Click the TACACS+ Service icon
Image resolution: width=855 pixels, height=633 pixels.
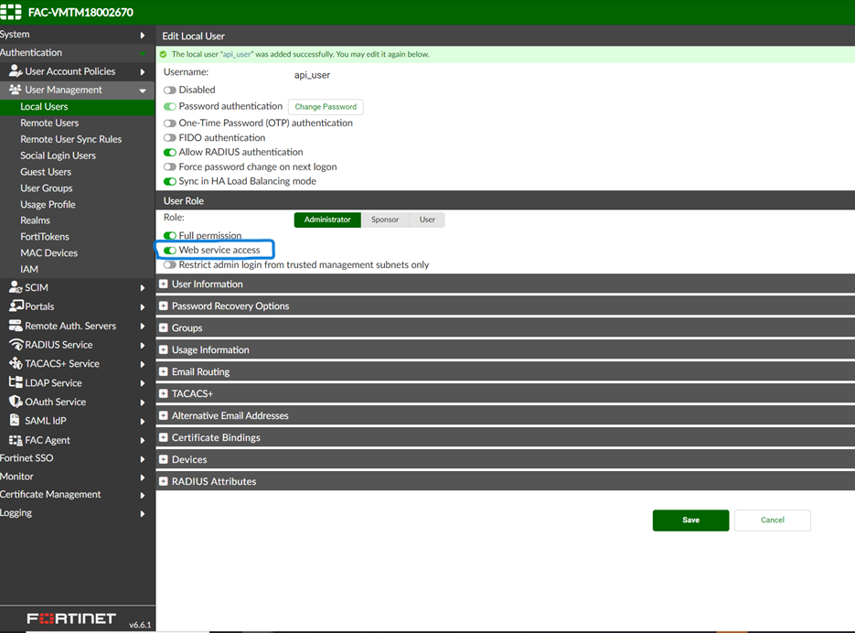tap(16, 364)
